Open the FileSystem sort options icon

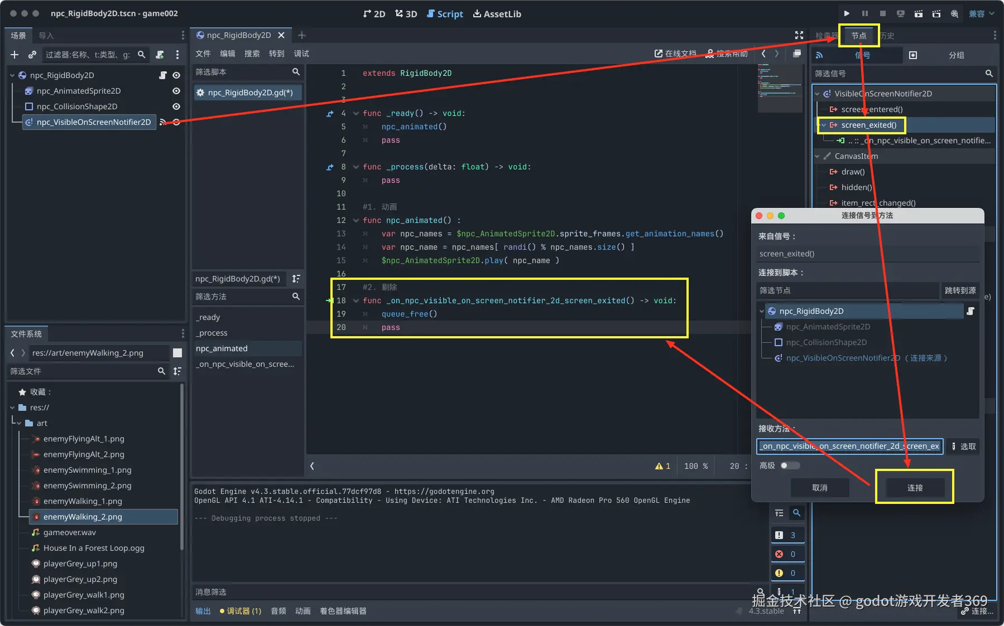click(x=177, y=371)
